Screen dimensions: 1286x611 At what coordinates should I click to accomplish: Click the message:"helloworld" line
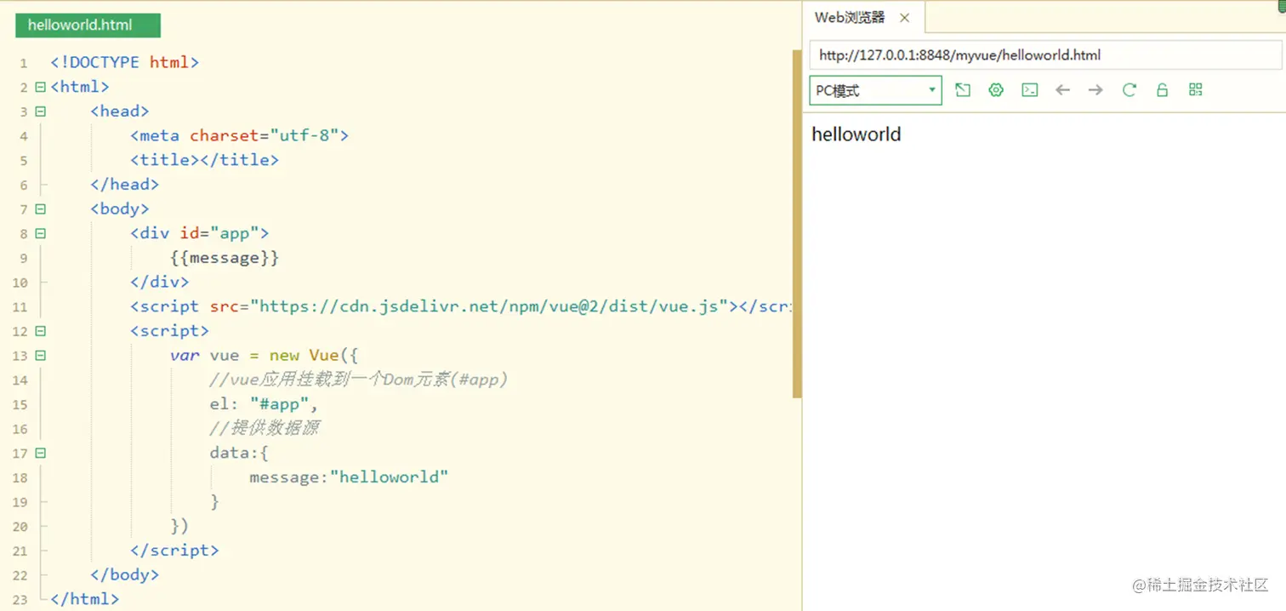(x=349, y=477)
